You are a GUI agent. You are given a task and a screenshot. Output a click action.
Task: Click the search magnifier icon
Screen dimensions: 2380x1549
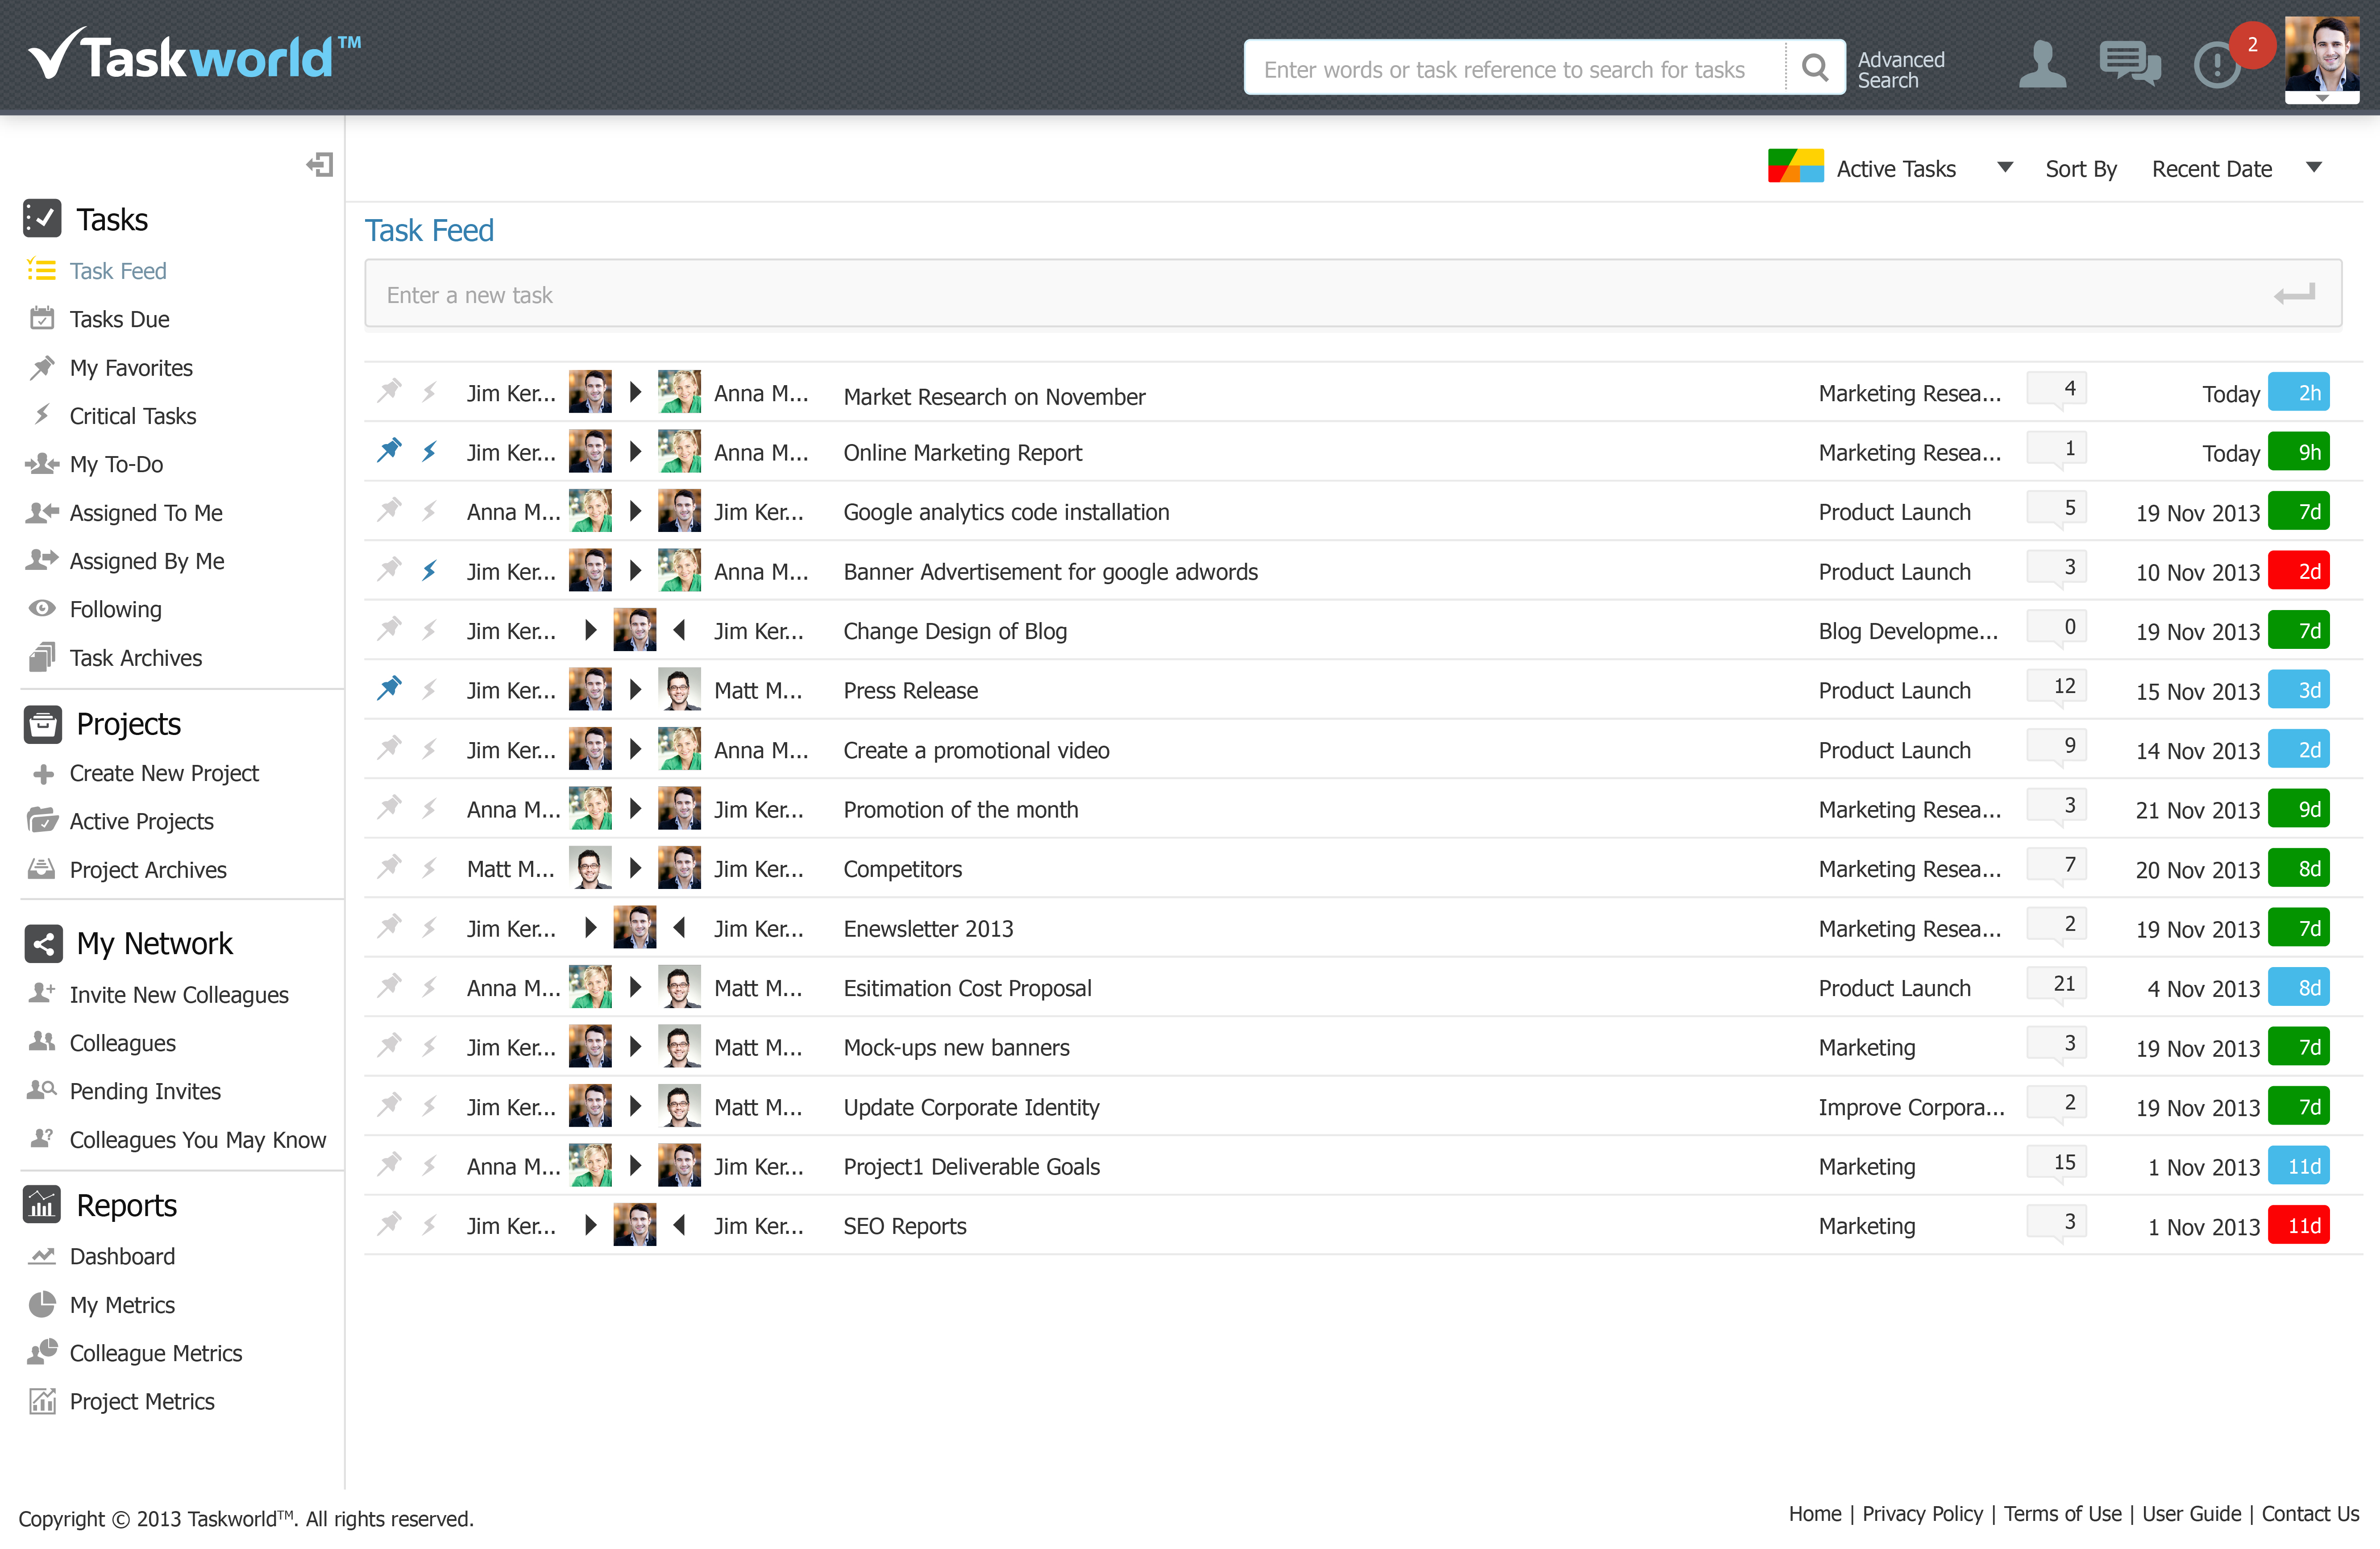[x=1814, y=68]
